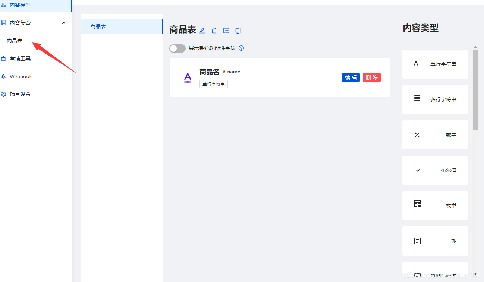Open Webhook in the sidebar
The width and height of the screenshot is (484, 282).
(36, 76)
